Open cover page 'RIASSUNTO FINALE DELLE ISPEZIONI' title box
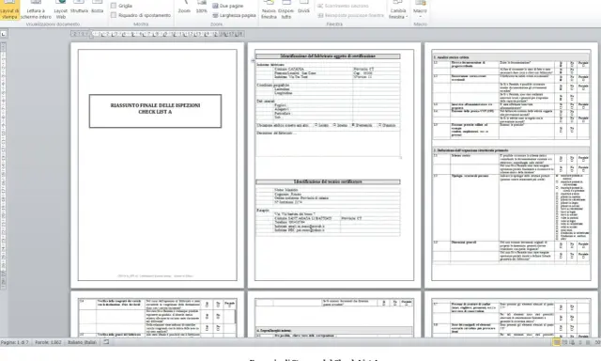This screenshot has width=601, height=361. pos(155,111)
